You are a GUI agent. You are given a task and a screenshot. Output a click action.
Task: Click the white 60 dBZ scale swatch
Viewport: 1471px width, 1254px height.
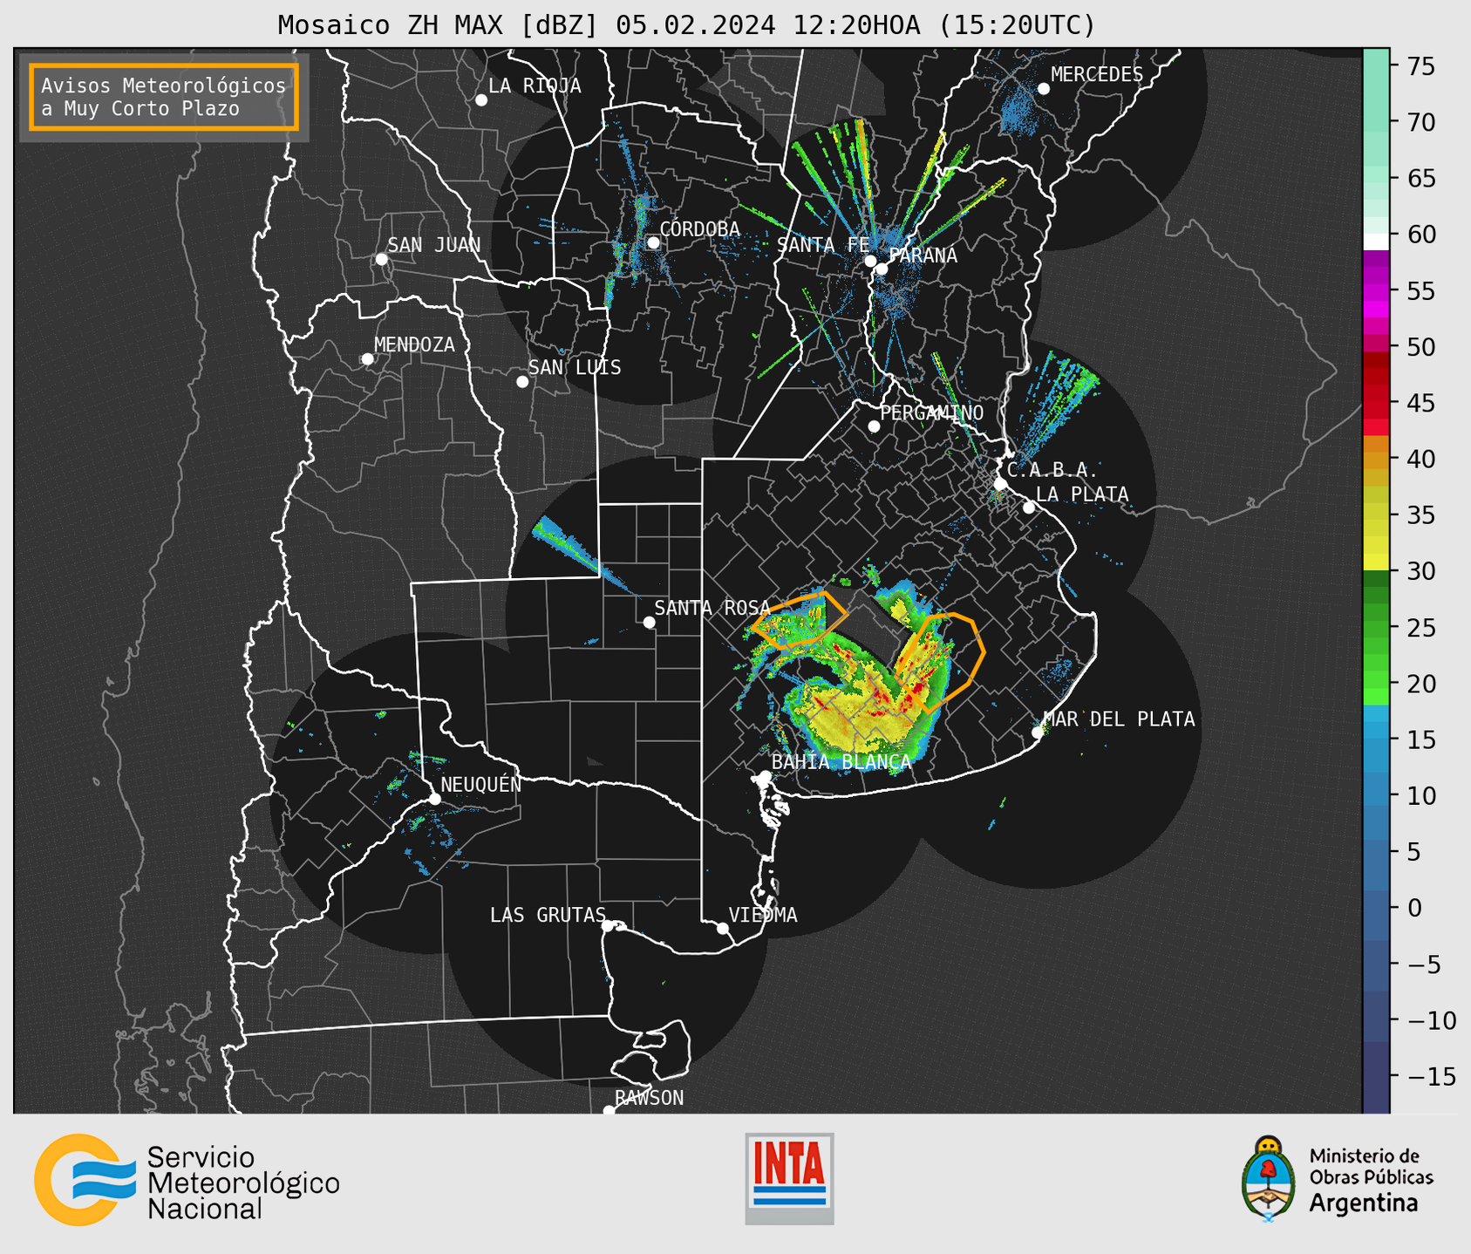[x=1376, y=242]
